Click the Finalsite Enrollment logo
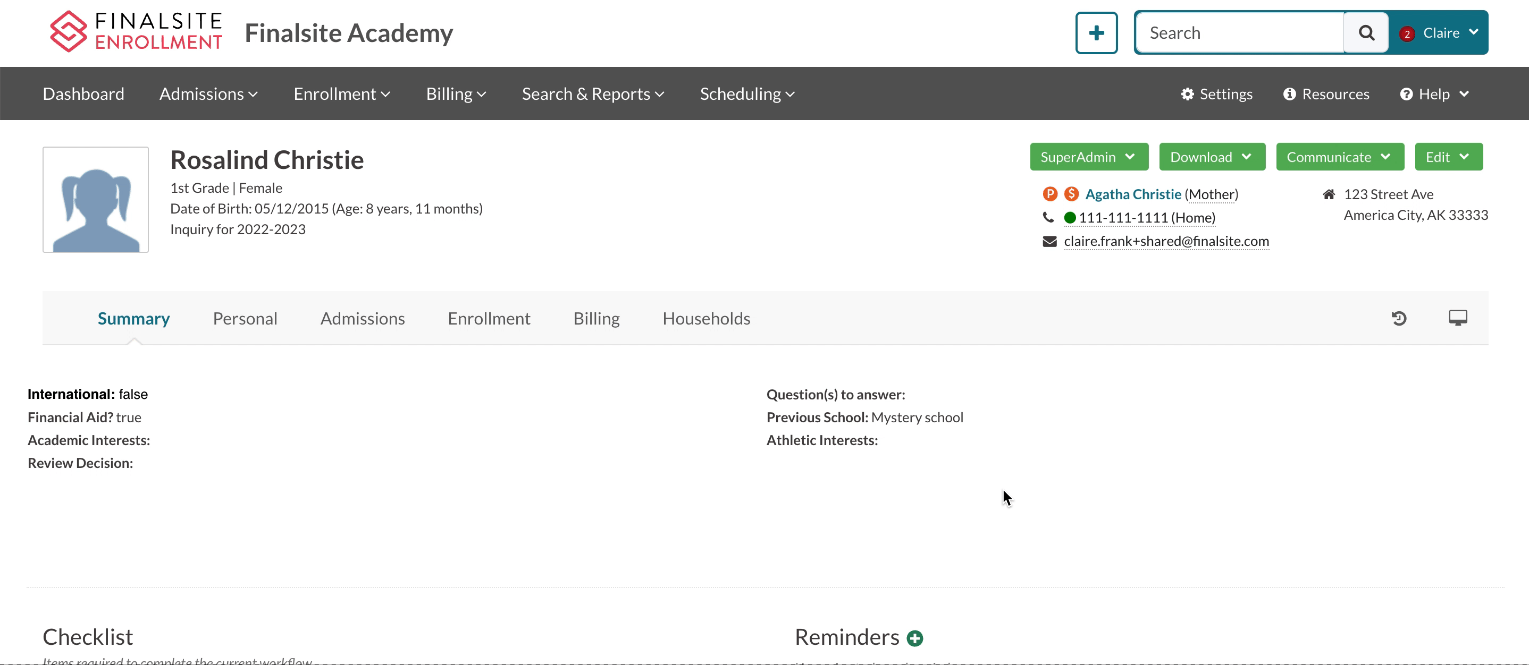 [136, 31]
